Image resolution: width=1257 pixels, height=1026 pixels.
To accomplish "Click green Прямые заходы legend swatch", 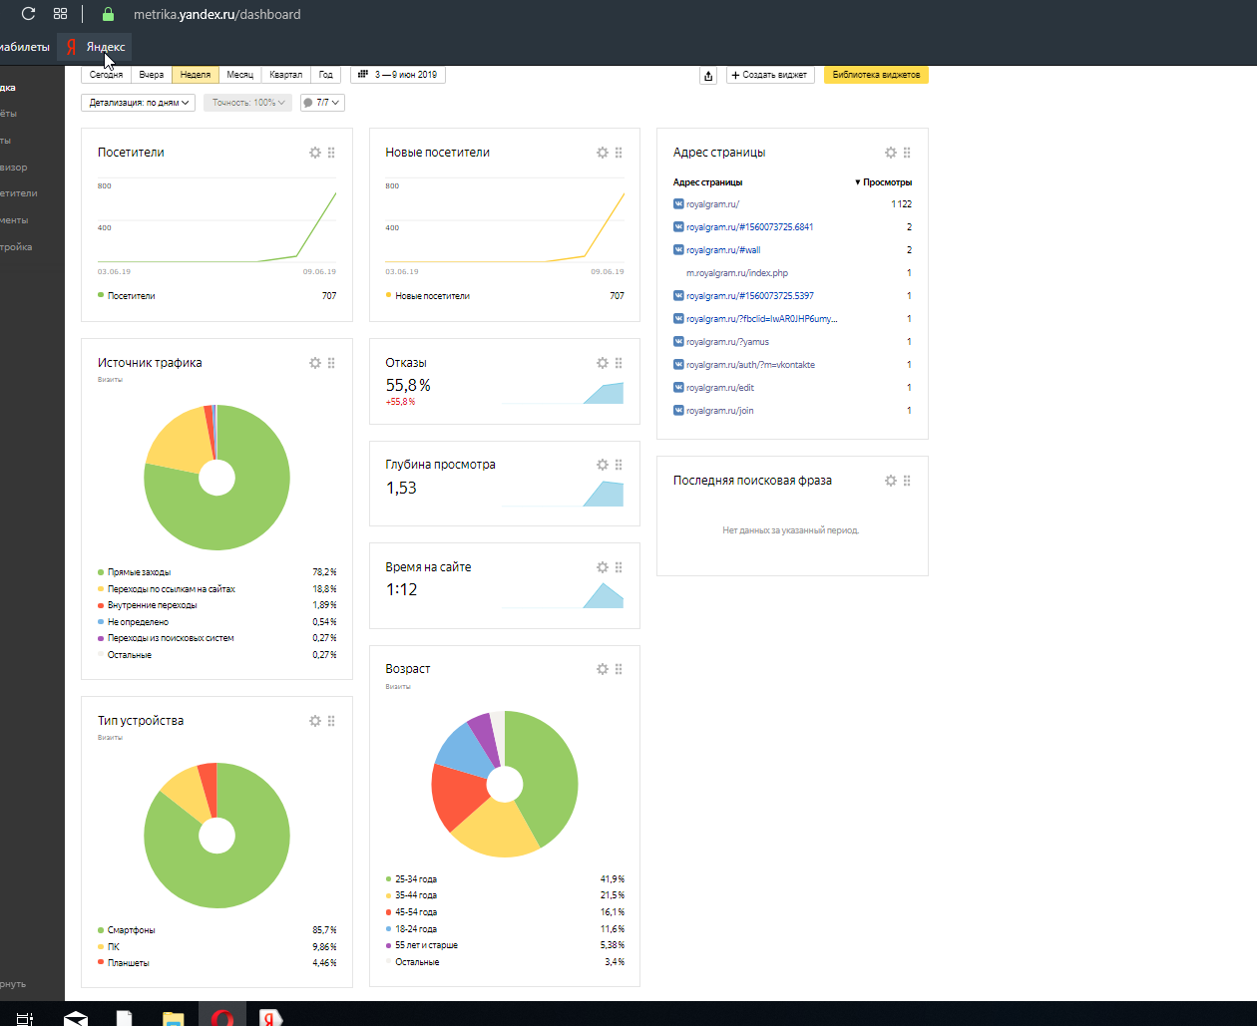I will [x=101, y=572].
